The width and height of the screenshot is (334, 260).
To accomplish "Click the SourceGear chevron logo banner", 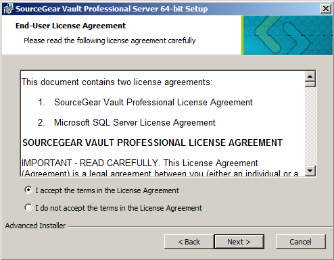I will coord(287,35).
